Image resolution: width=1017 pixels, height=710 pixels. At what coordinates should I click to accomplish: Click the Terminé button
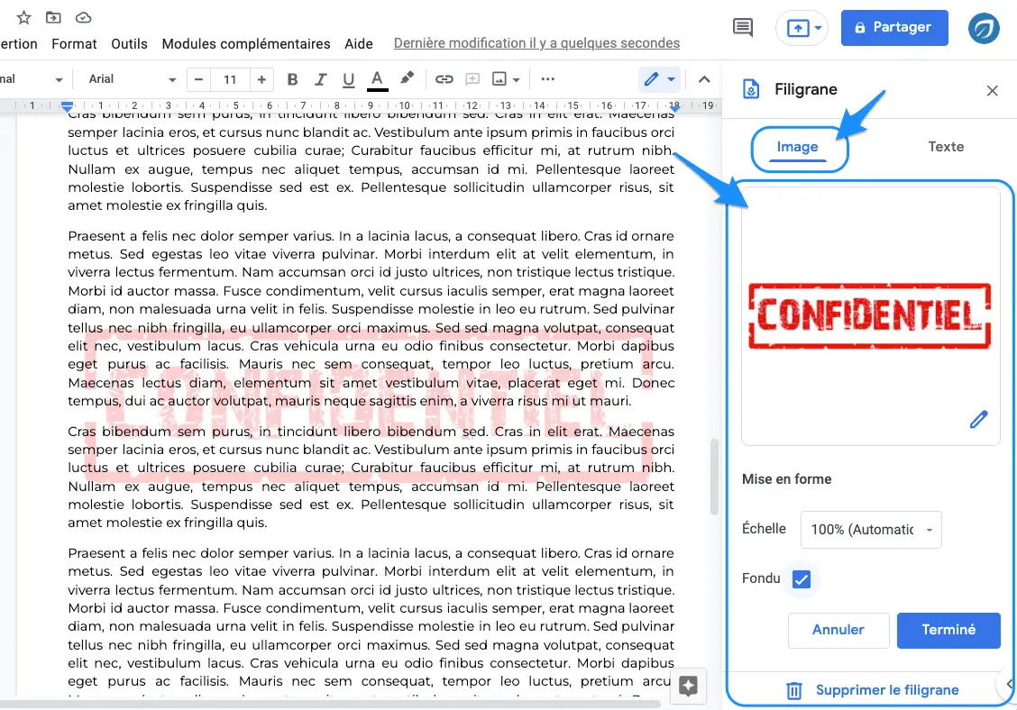tap(948, 630)
